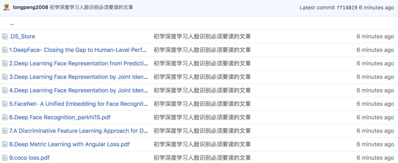398x163 pixels.
Task: Click '6 minutes ago' in 3.Deep Learning row
Action: pos(376,77)
